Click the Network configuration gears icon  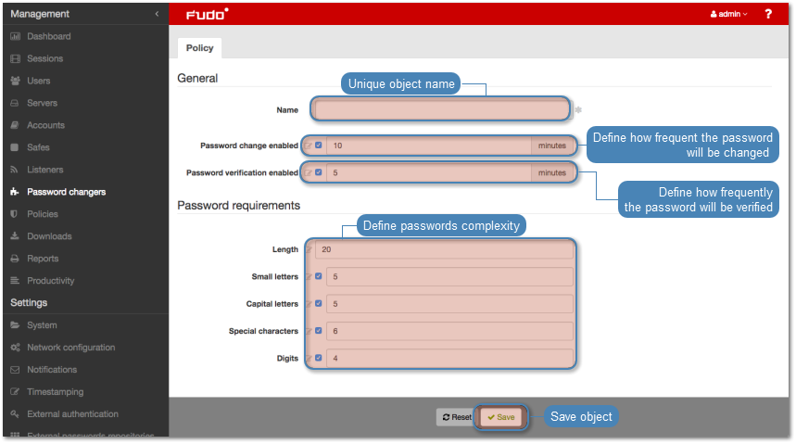[15, 348]
